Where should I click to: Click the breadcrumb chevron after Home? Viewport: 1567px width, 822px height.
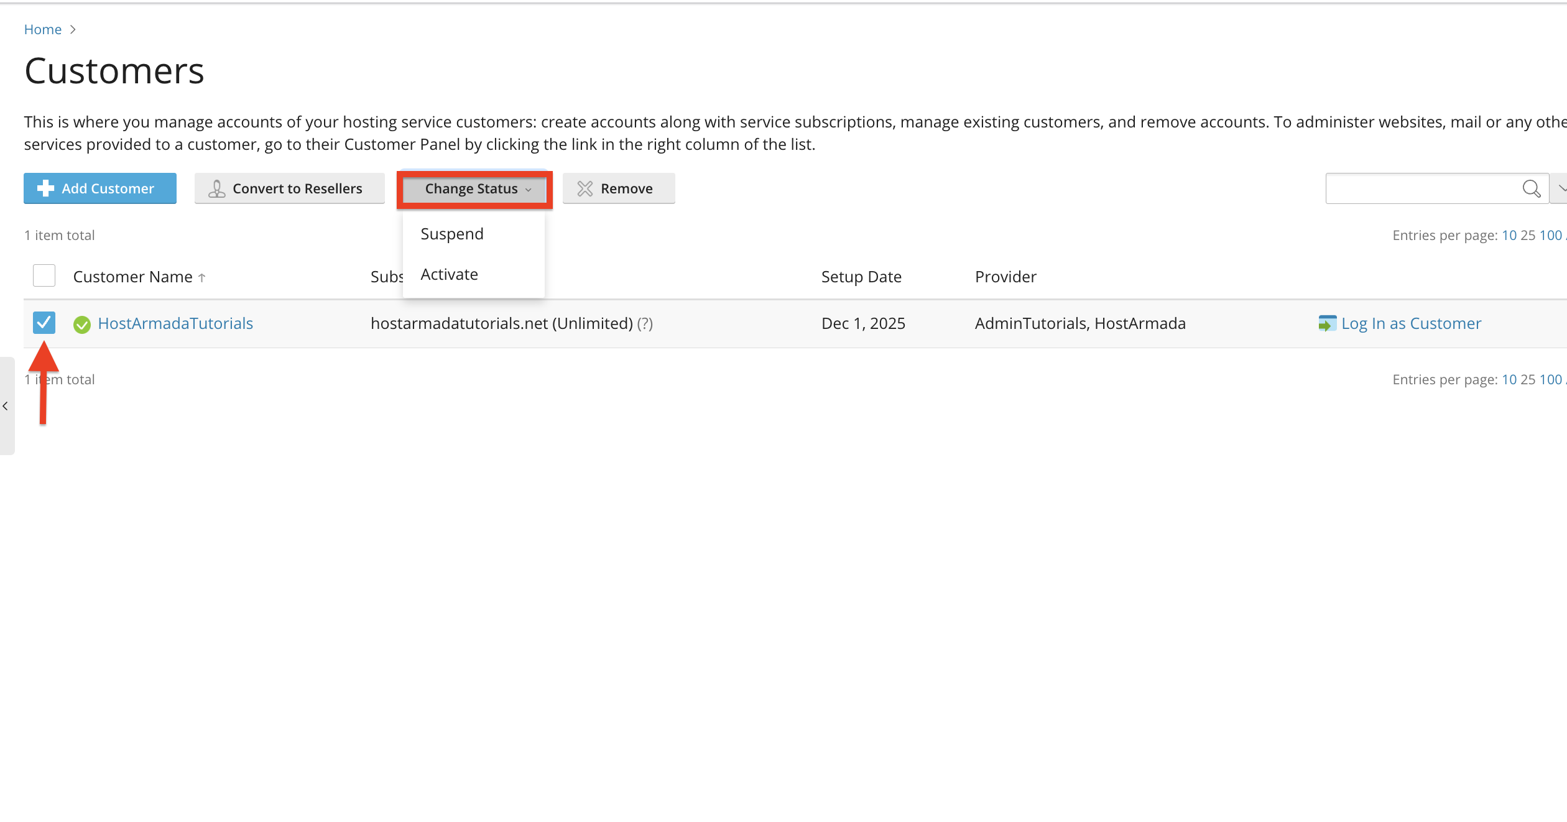[x=73, y=29]
